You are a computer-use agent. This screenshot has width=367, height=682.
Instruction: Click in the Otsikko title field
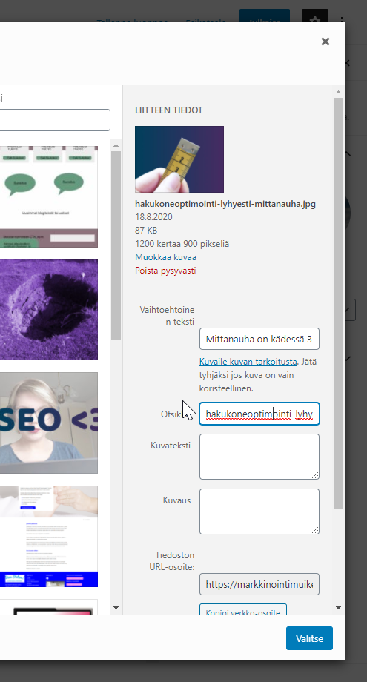pos(259,414)
